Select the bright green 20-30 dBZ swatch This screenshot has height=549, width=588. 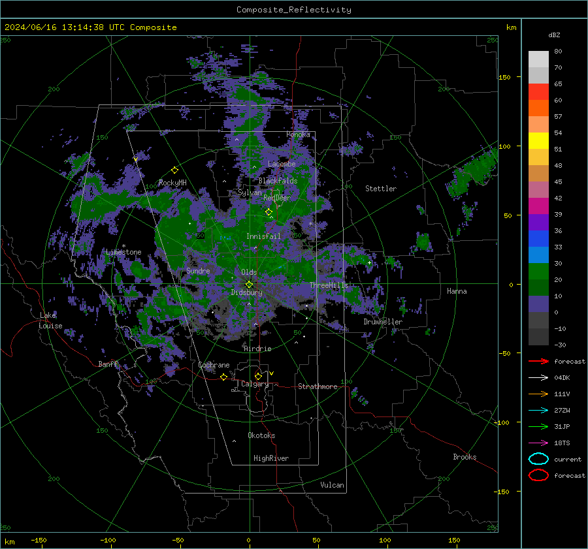click(x=538, y=271)
